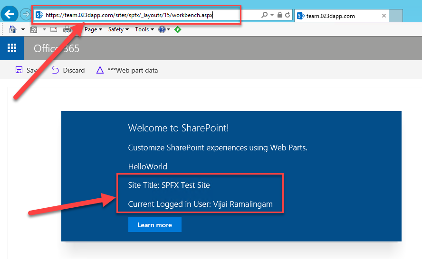Screen dimensions: 422x259
Task: Click the Customize SharePoint experiences text
Action: [x=218, y=148]
